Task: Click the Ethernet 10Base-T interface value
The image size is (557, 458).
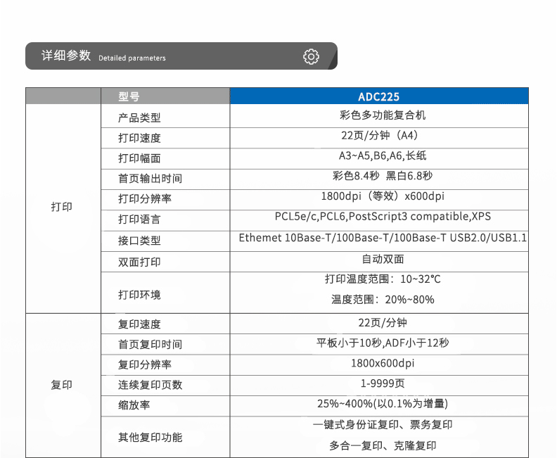Action: [x=383, y=238]
